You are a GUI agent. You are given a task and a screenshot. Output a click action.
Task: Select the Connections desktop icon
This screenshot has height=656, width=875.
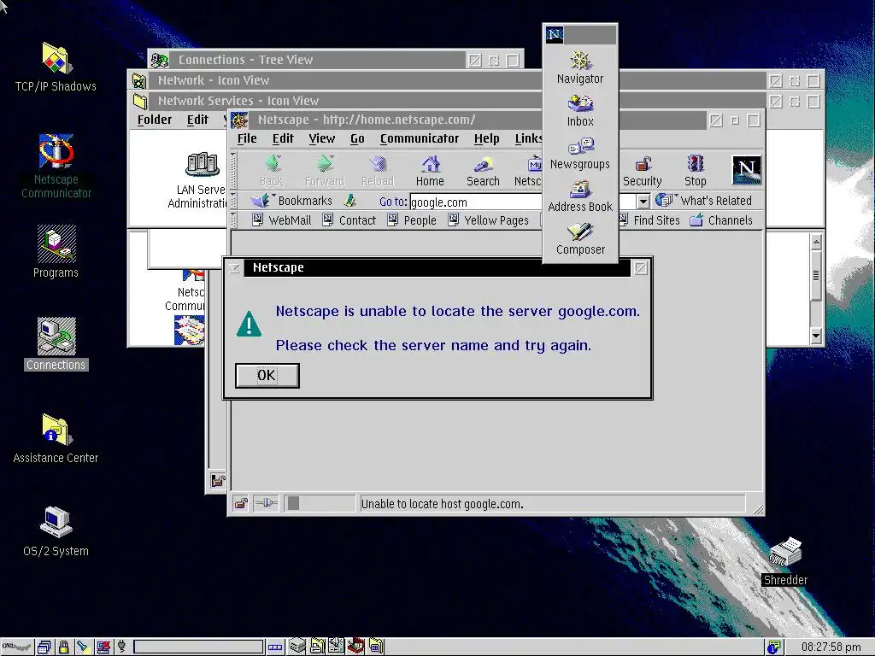(56, 344)
